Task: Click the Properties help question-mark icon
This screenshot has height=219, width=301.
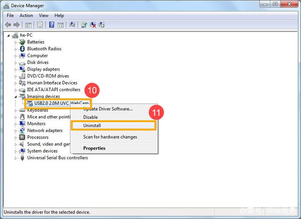Action: point(52,25)
